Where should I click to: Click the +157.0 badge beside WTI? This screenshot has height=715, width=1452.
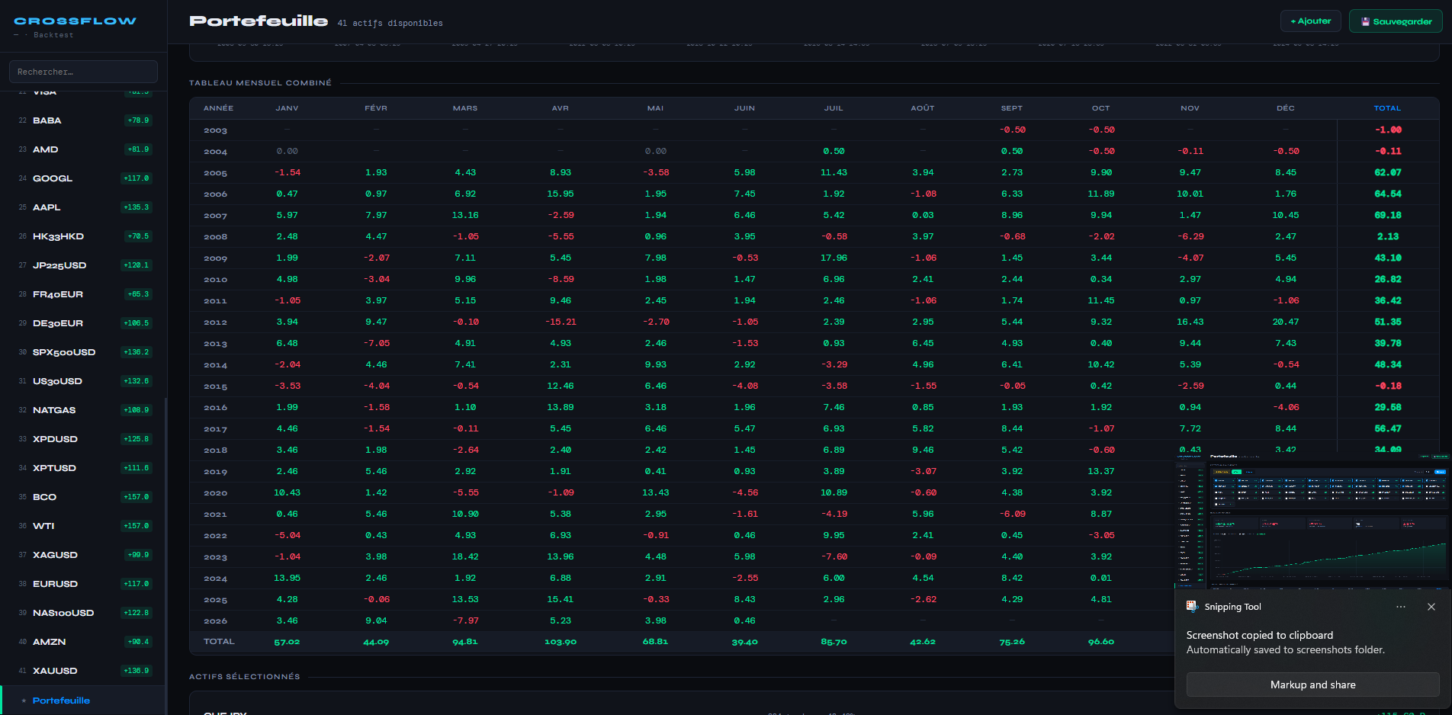(137, 526)
